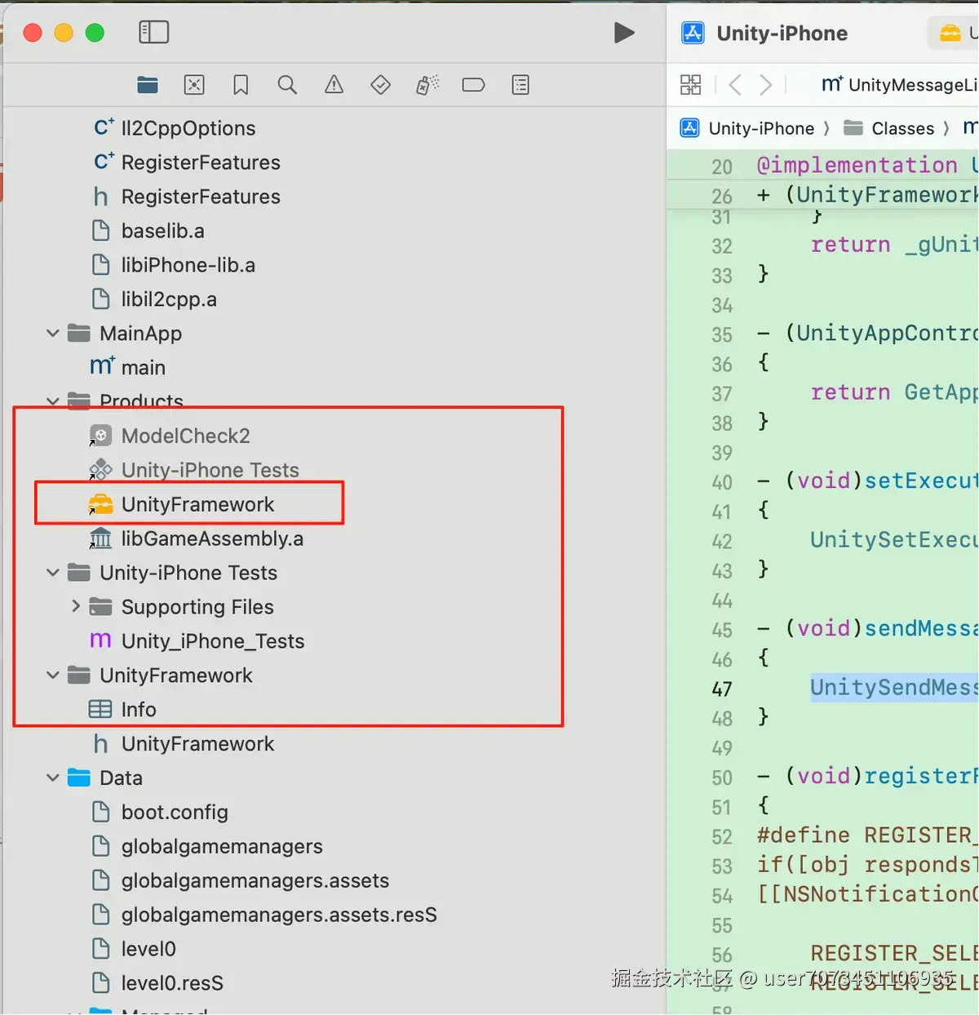Open the Report navigator
The width and height of the screenshot is (979, 1015).
pos(521,85)
